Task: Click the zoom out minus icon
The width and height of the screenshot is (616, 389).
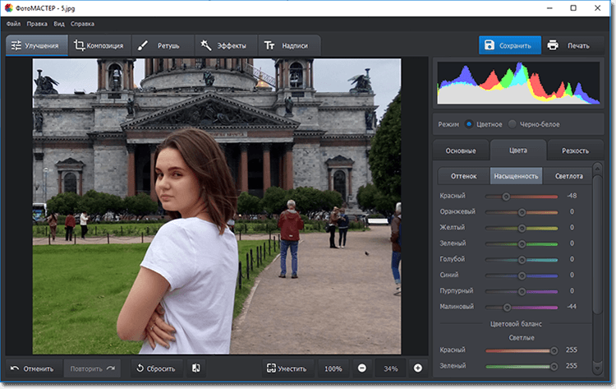Action: tap(362, 368)
